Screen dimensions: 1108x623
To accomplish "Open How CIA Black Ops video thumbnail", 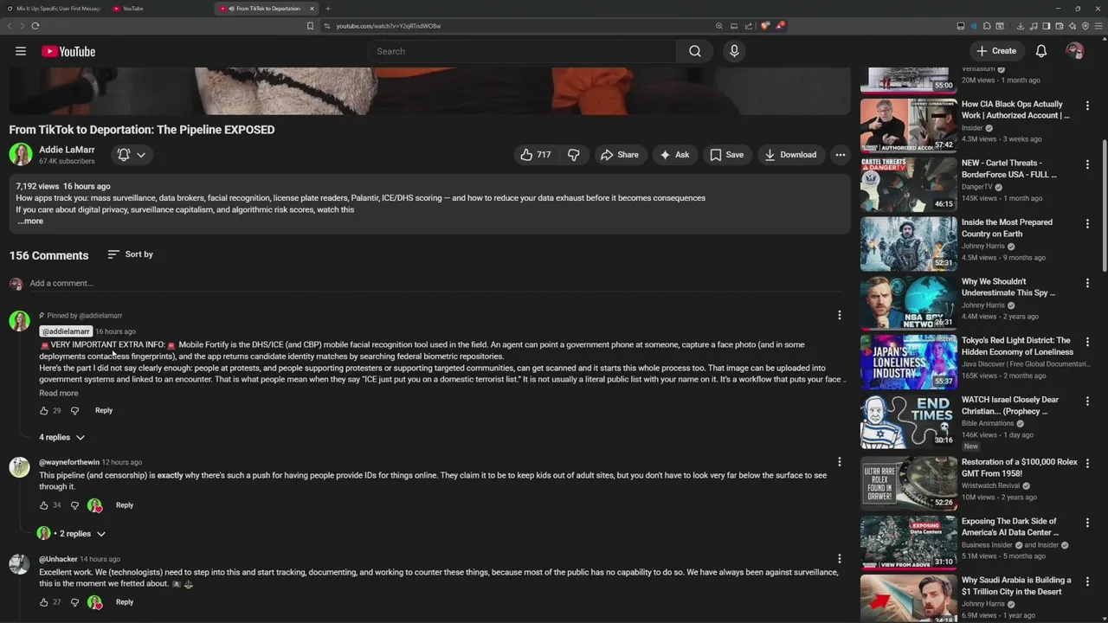I will (908, 125).
